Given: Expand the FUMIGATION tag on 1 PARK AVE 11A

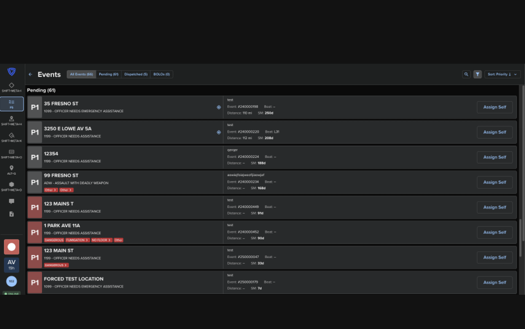Looking at the screenshot, I should (77, 240).
